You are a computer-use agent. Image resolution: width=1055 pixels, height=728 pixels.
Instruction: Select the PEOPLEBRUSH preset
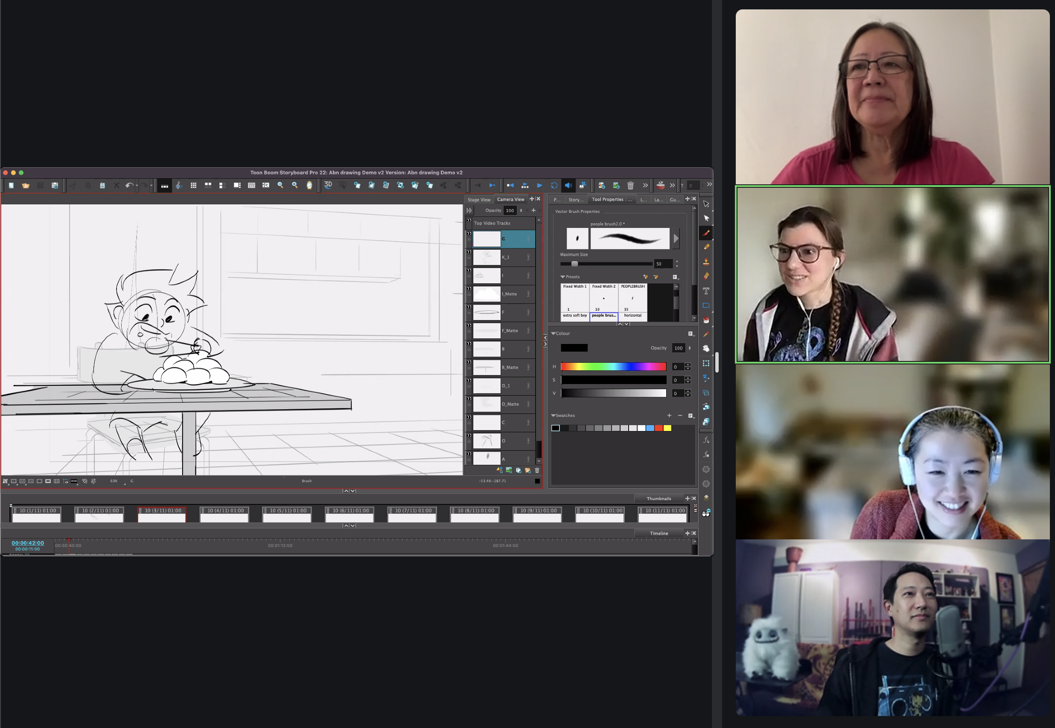632,297
